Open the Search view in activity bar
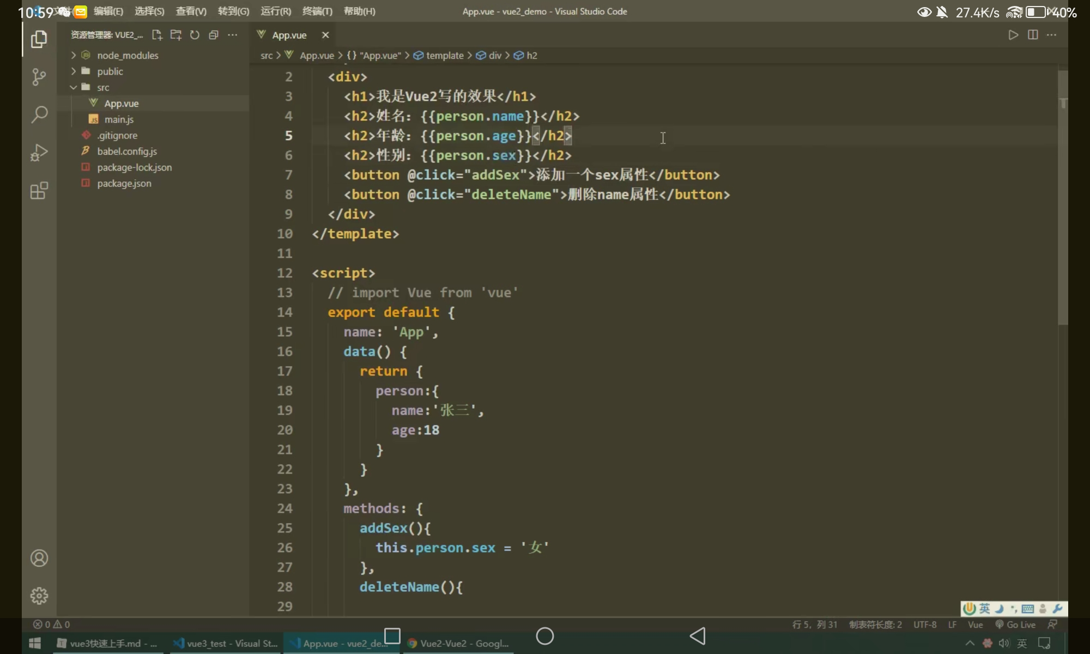The image size is (1090, 654). (39, 114)
